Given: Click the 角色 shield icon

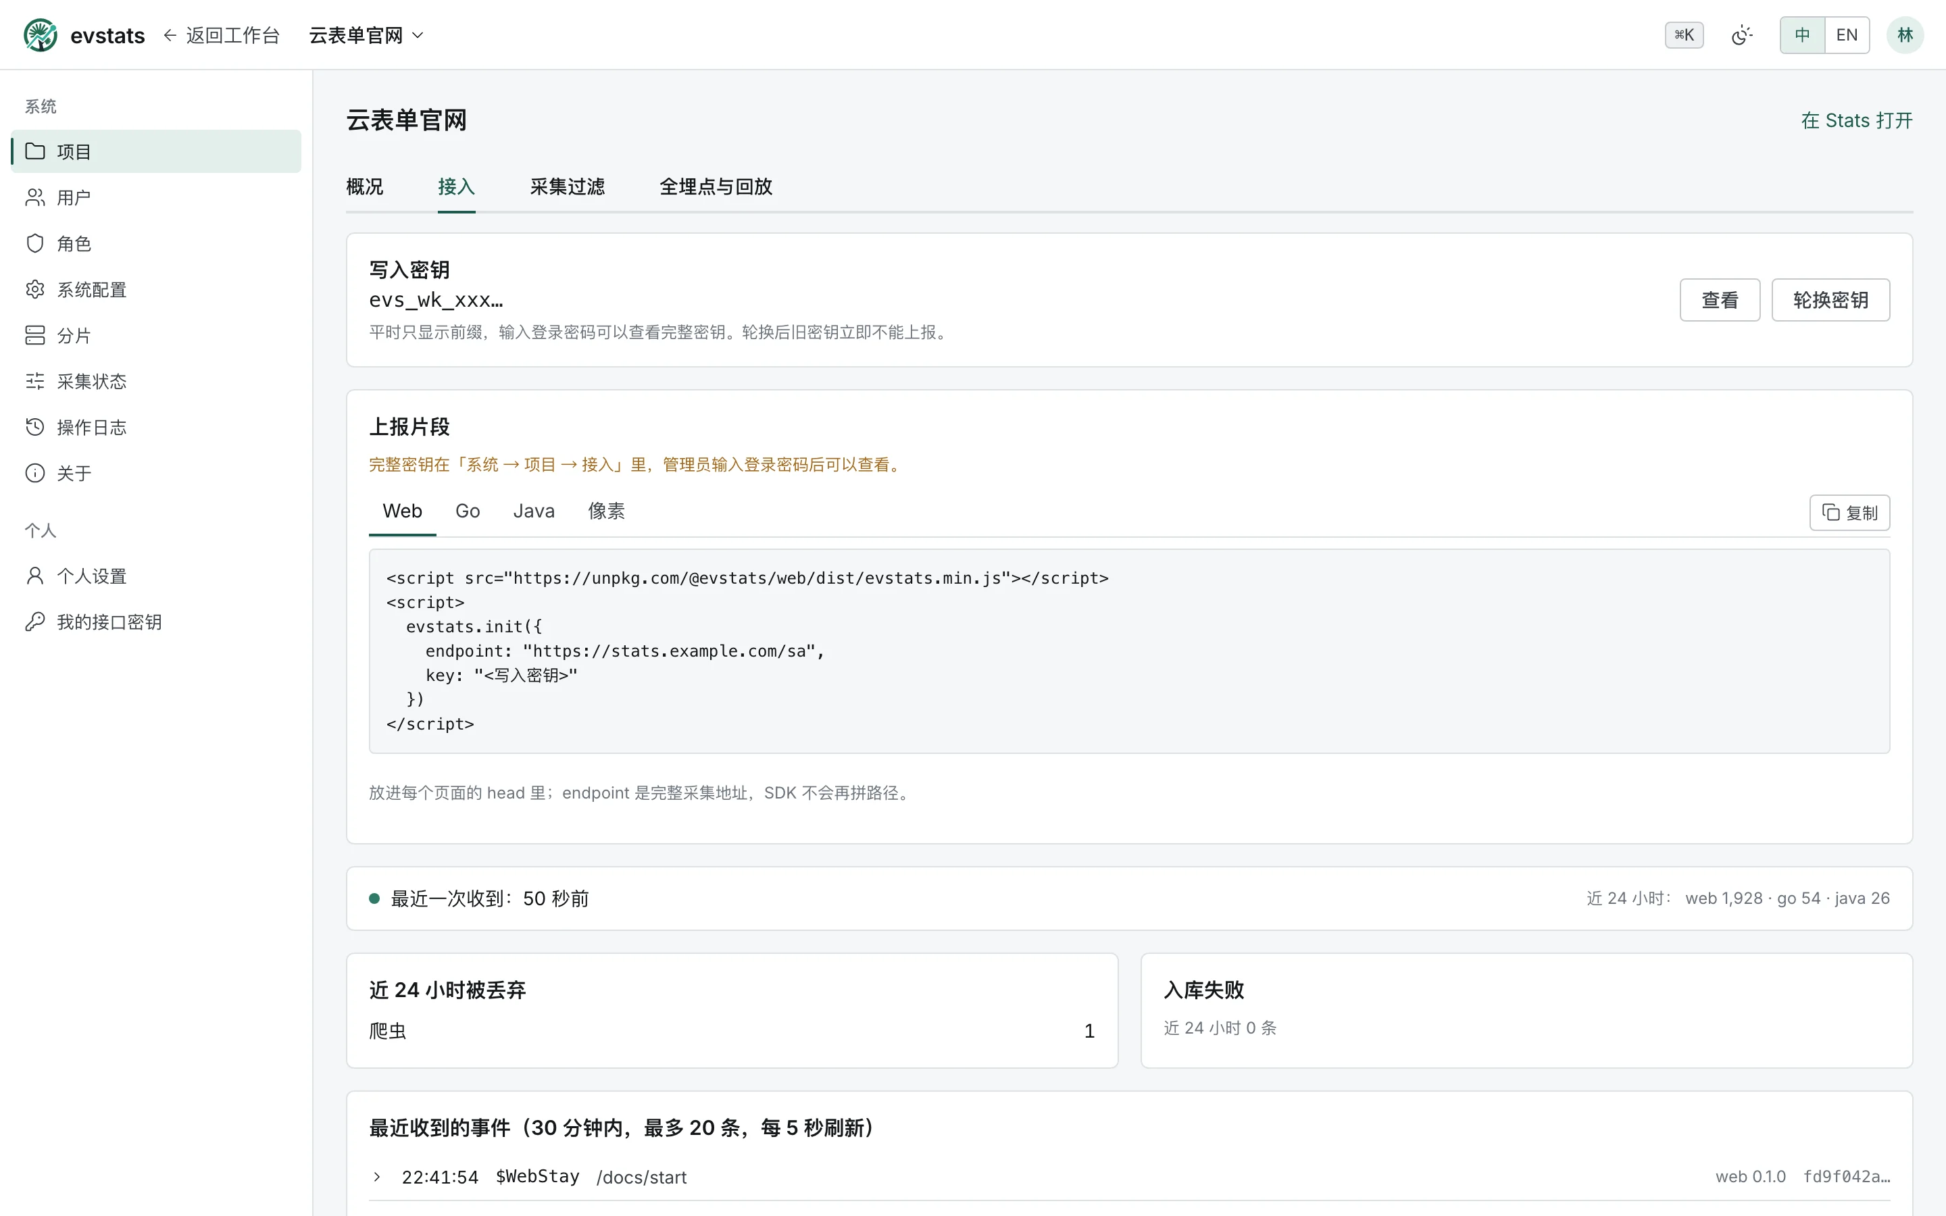Looking at the screenshot, I should pos(34,243).
